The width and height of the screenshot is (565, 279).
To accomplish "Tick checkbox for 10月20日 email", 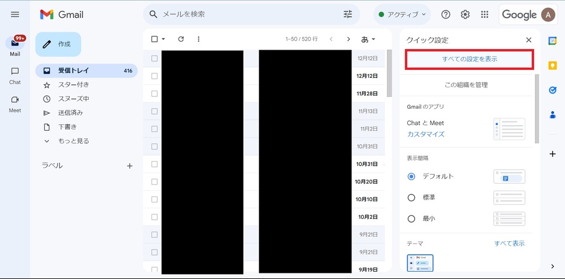I will [154, 181].
